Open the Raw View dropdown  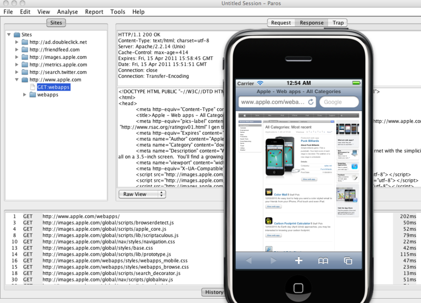pyautogui.click(x=142, y=194)
